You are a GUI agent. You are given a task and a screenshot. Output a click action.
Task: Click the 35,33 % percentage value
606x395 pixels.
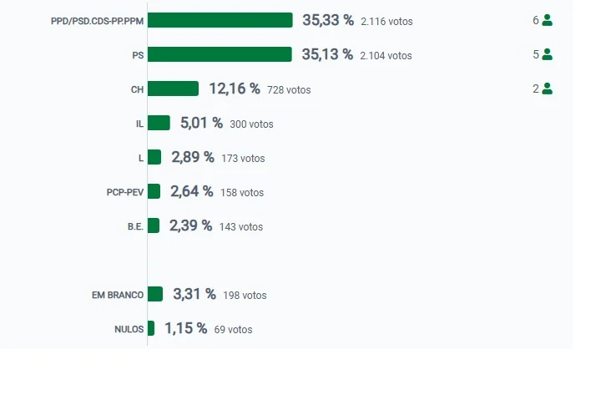pyautogui.click(x=328, y=20)
